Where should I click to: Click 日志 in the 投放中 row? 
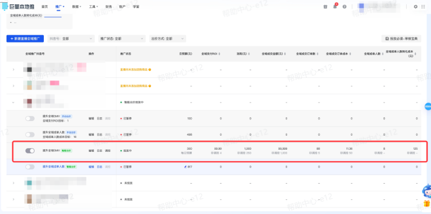tap(100, 151)
